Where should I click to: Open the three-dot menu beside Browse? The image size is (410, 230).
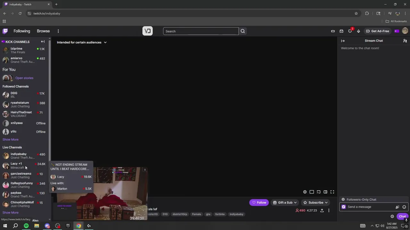pos(58,31)
